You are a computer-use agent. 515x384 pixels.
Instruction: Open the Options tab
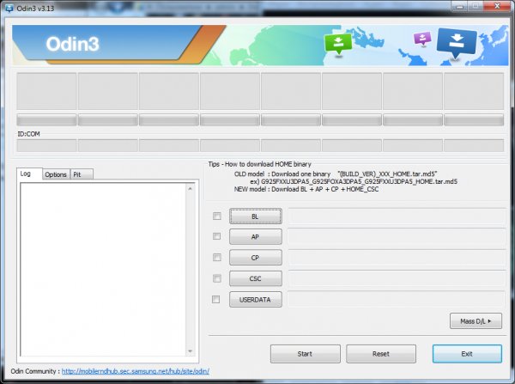(56, 174)
